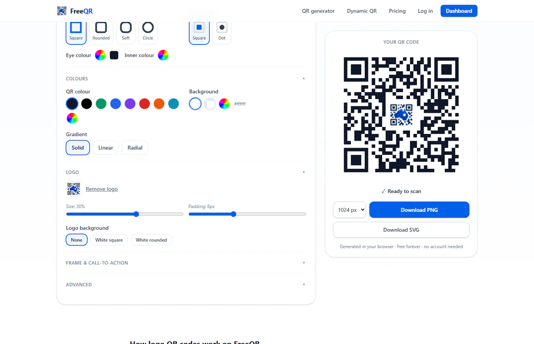Pick the dark navy QR colour

[x=72, y=104]
